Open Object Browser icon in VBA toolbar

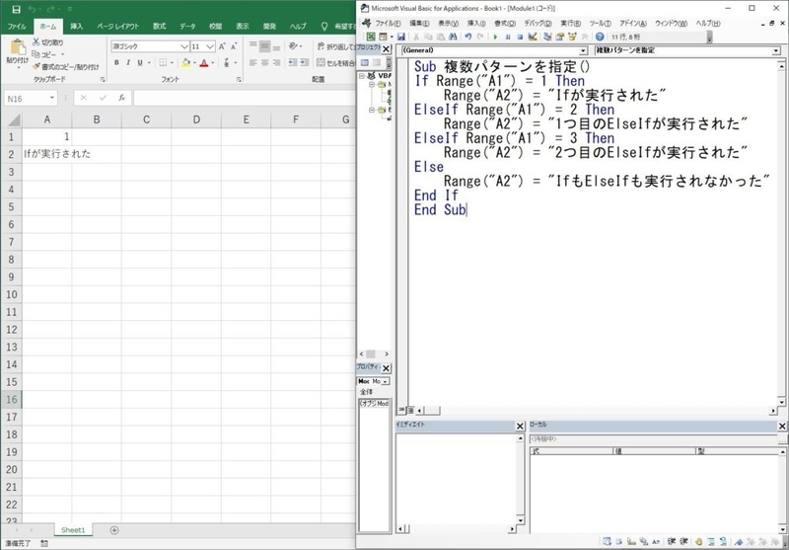572,37
